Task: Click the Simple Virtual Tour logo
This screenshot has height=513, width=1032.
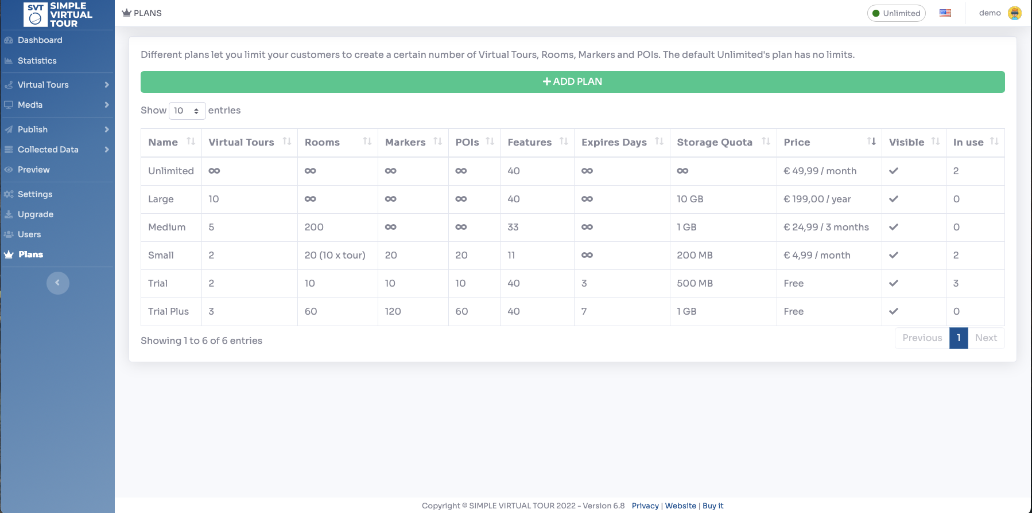Action: pyautogui.click(x=58, y=14)
